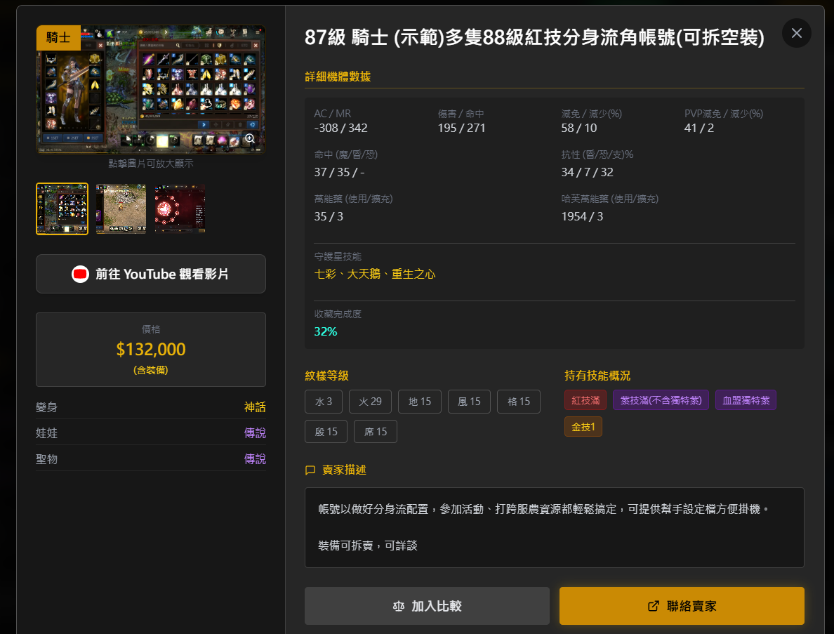Click the magnifier zoom icon on main image
The image size is (834, 634).
click(249, 138)
